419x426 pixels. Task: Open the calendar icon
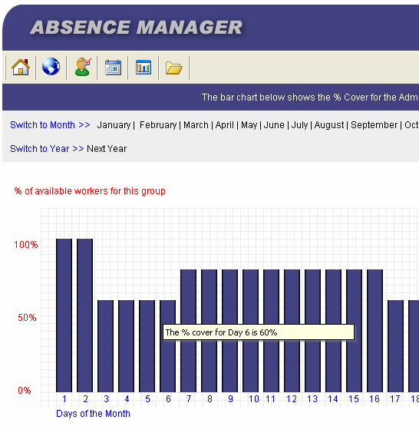[x=113, y=67]
